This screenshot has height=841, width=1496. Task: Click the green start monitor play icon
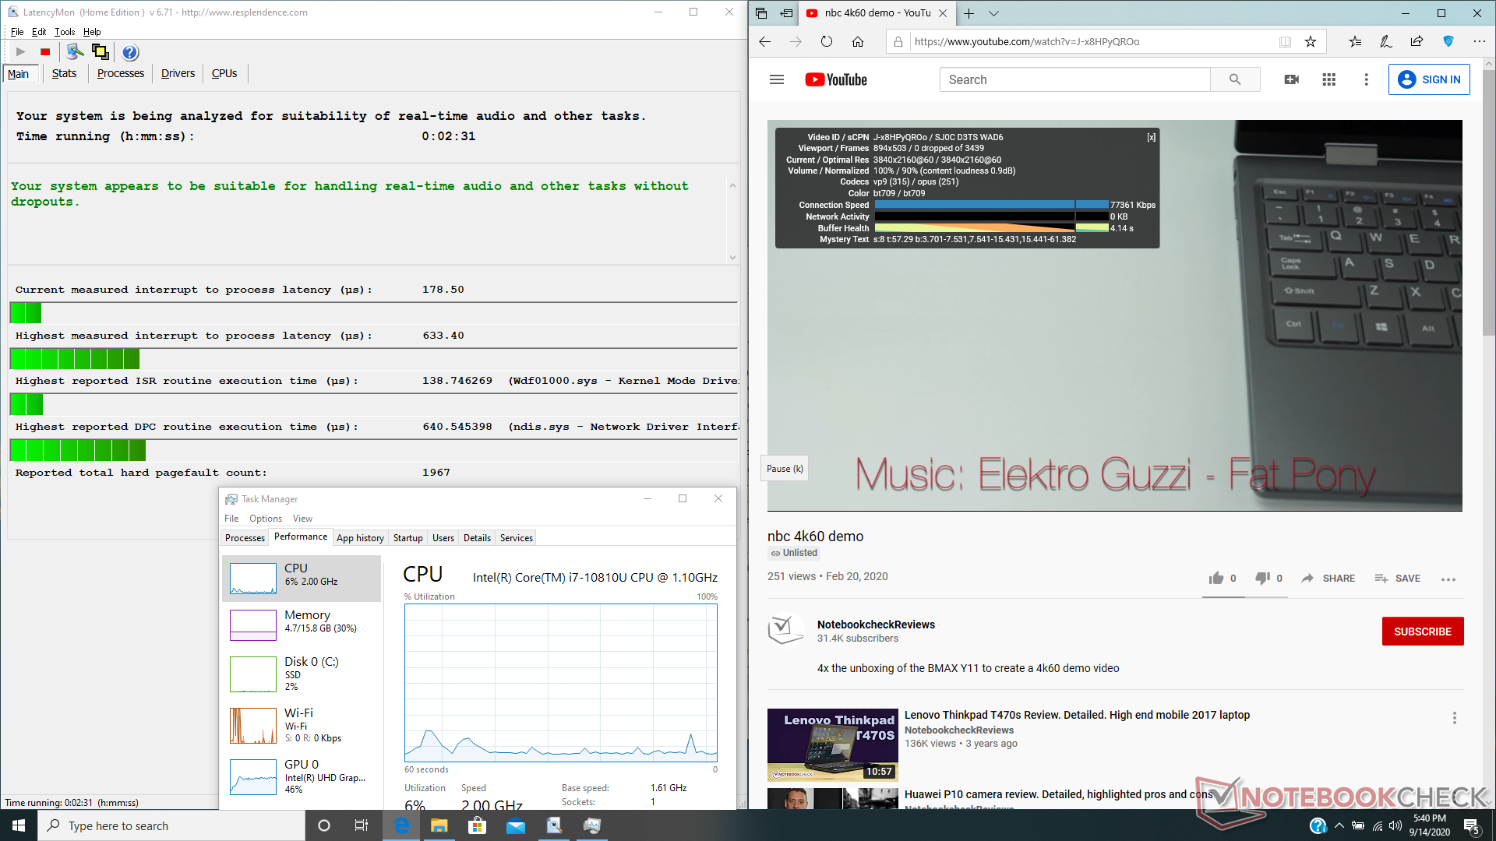[x=21, y=52]
